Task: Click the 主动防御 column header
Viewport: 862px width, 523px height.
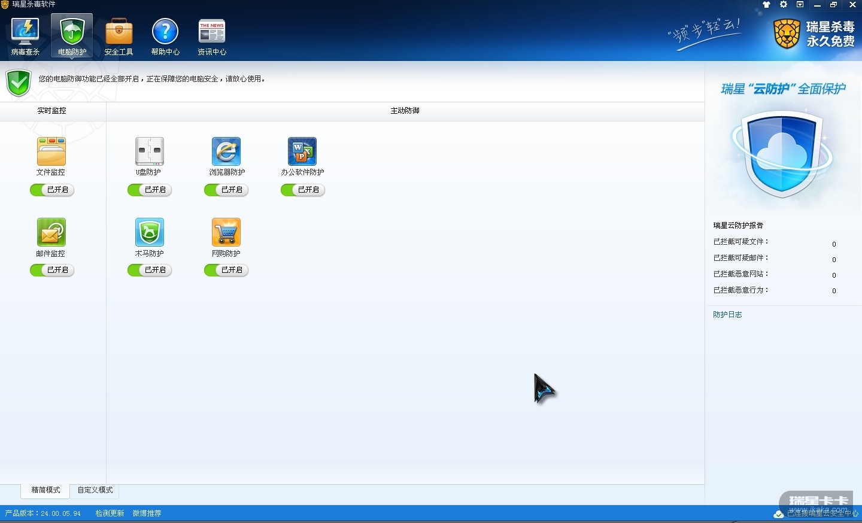Action: [x=405, y=111]
